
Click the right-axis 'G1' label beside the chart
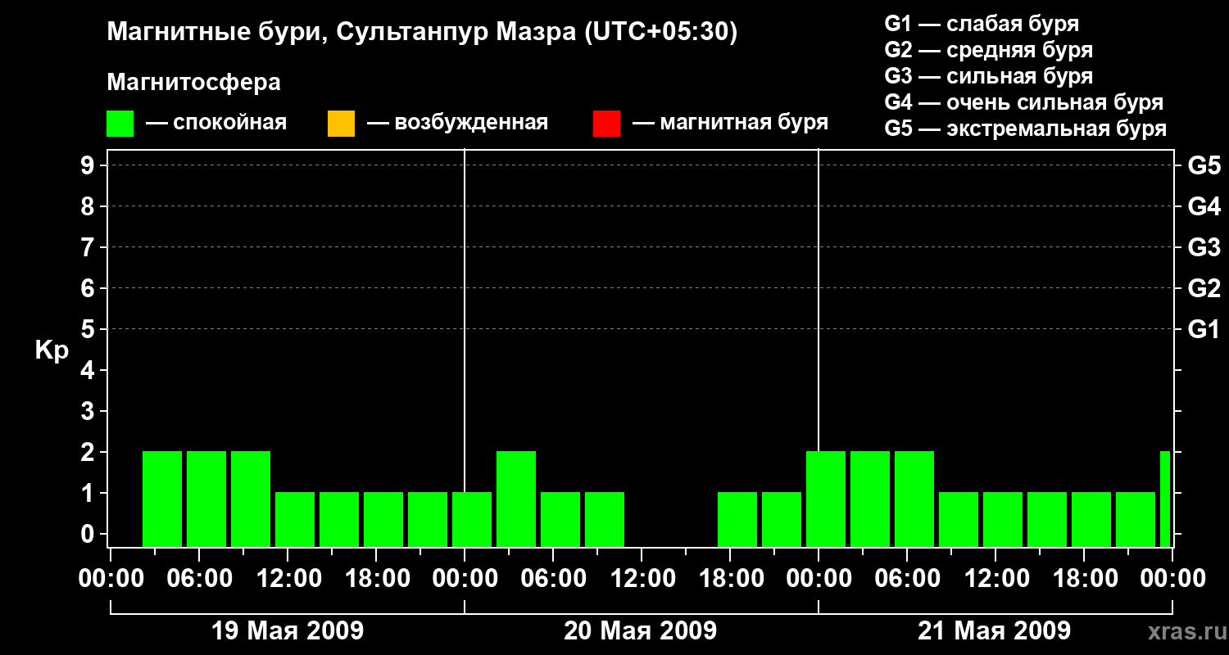tap(1204, 329)
